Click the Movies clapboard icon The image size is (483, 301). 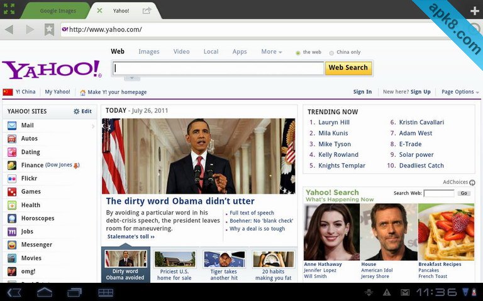[x=12, y=258]
